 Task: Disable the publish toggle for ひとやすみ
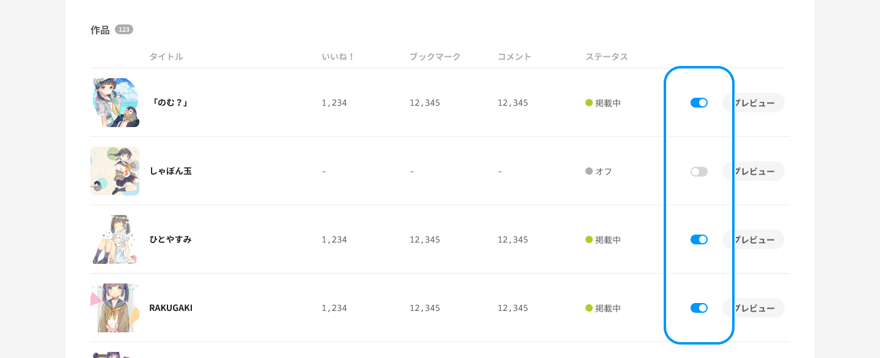698,239
